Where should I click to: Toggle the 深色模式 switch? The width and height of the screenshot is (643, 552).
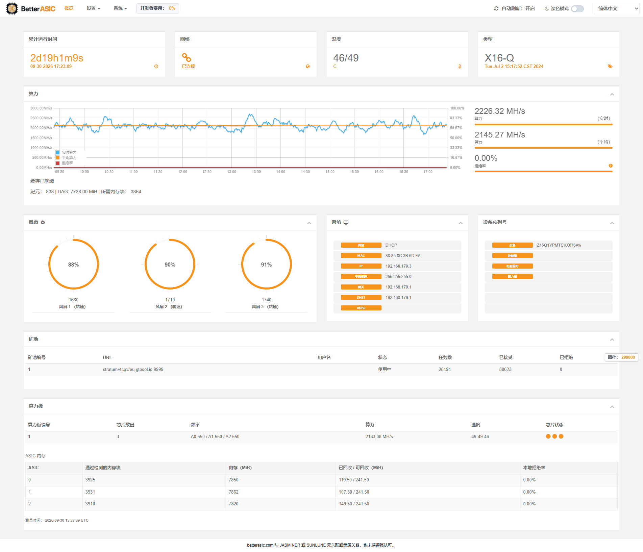[577, 8]
